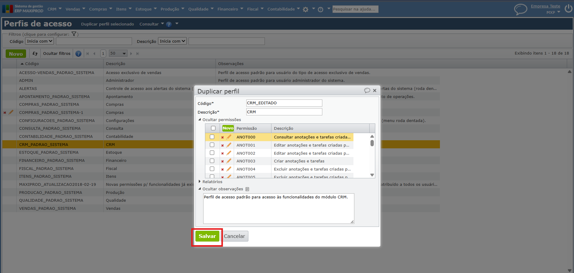The height and width of the screenshot is (273, 574).
Task: Open the Vendas menu
Action: click(x=75, y=9)
